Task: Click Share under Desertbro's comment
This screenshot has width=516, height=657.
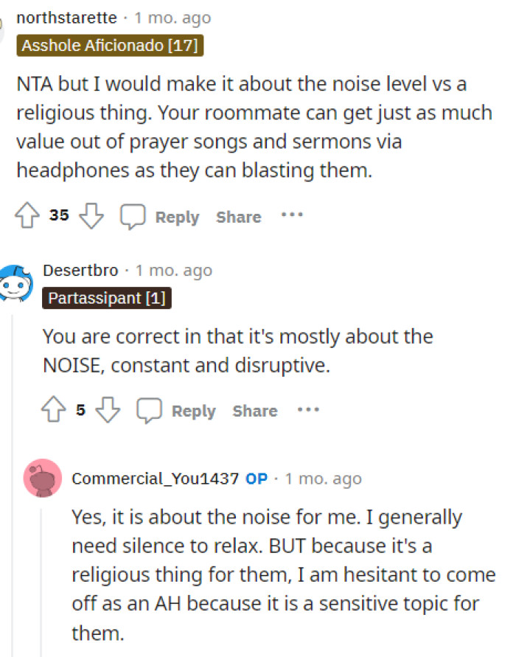Action: point(254,411)
